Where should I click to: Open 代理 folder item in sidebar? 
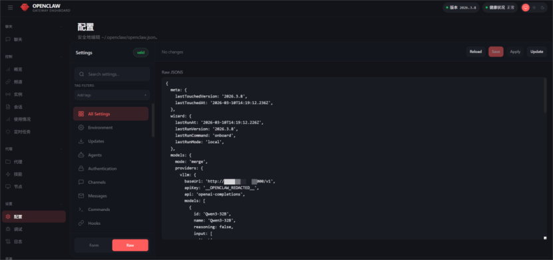[34, 162]
